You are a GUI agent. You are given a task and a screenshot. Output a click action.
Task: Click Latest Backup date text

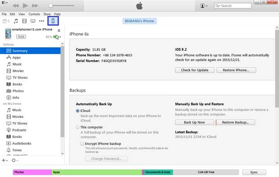coord(196,137)
